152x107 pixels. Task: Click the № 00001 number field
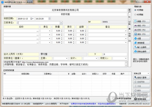coord(115,22)
